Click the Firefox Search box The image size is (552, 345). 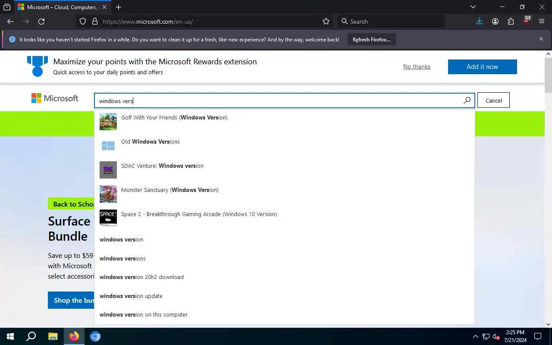pyautogui.click(x=391, y=22)
